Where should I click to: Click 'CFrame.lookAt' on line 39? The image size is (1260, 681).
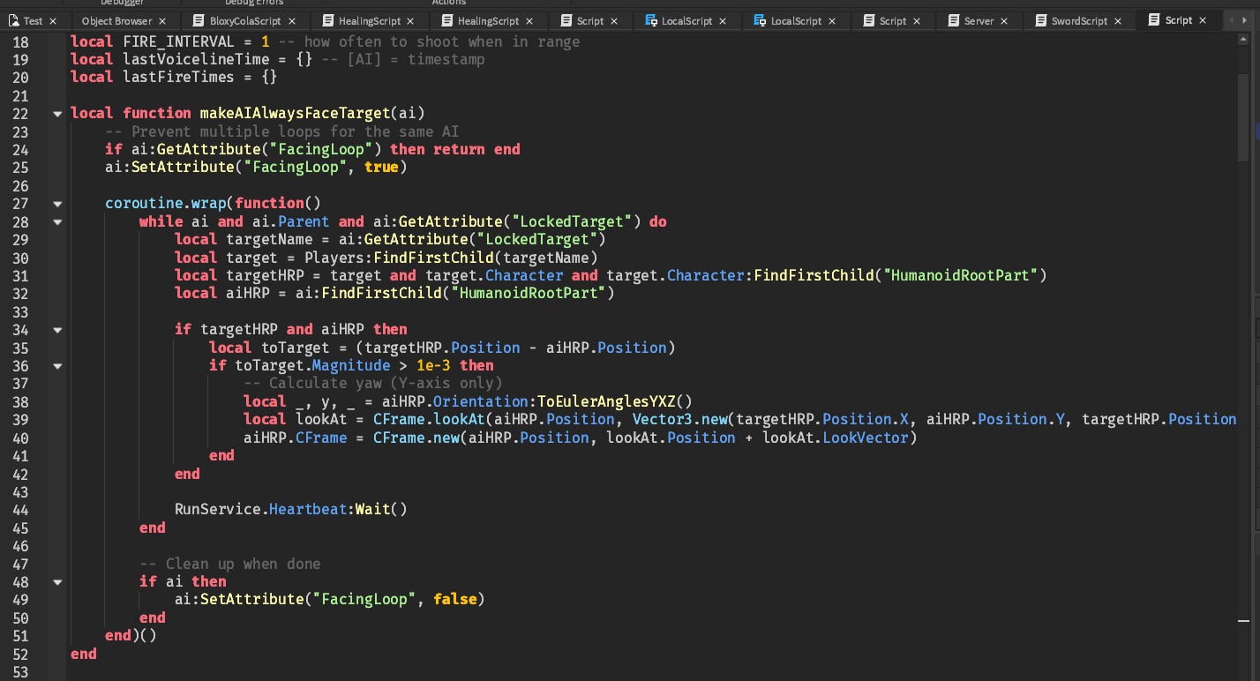click(x=429, y=419)
